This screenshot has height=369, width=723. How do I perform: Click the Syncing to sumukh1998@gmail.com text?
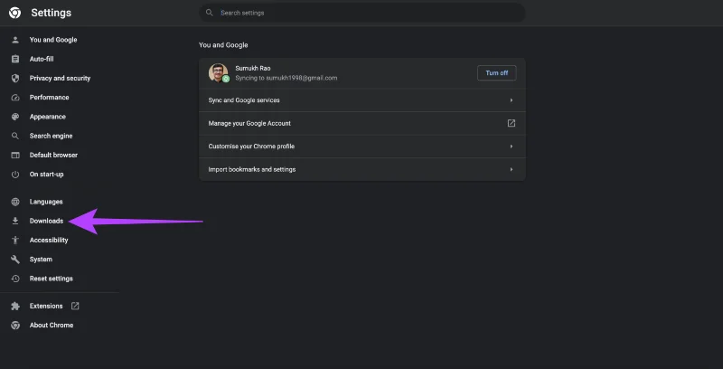[x=286, y=78]
